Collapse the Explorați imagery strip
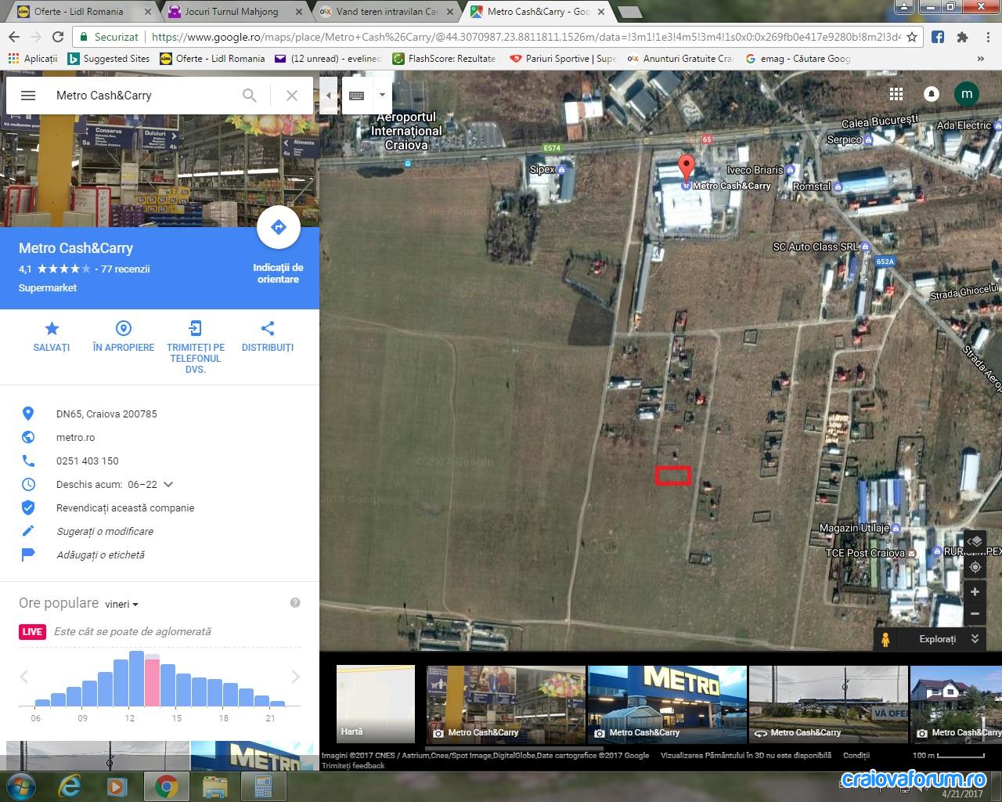The image size is (1002, 802). point(975,639)
